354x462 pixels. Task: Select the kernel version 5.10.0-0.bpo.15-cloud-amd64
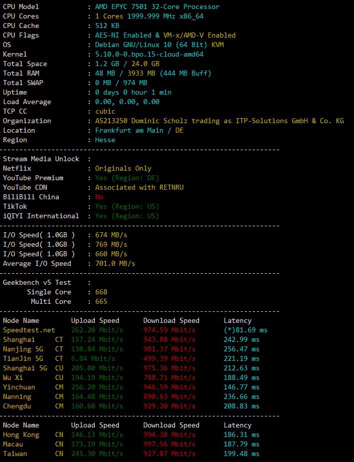[x=149, y=55]
